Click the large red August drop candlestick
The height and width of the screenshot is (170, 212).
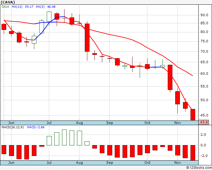(x=87, y=38)
